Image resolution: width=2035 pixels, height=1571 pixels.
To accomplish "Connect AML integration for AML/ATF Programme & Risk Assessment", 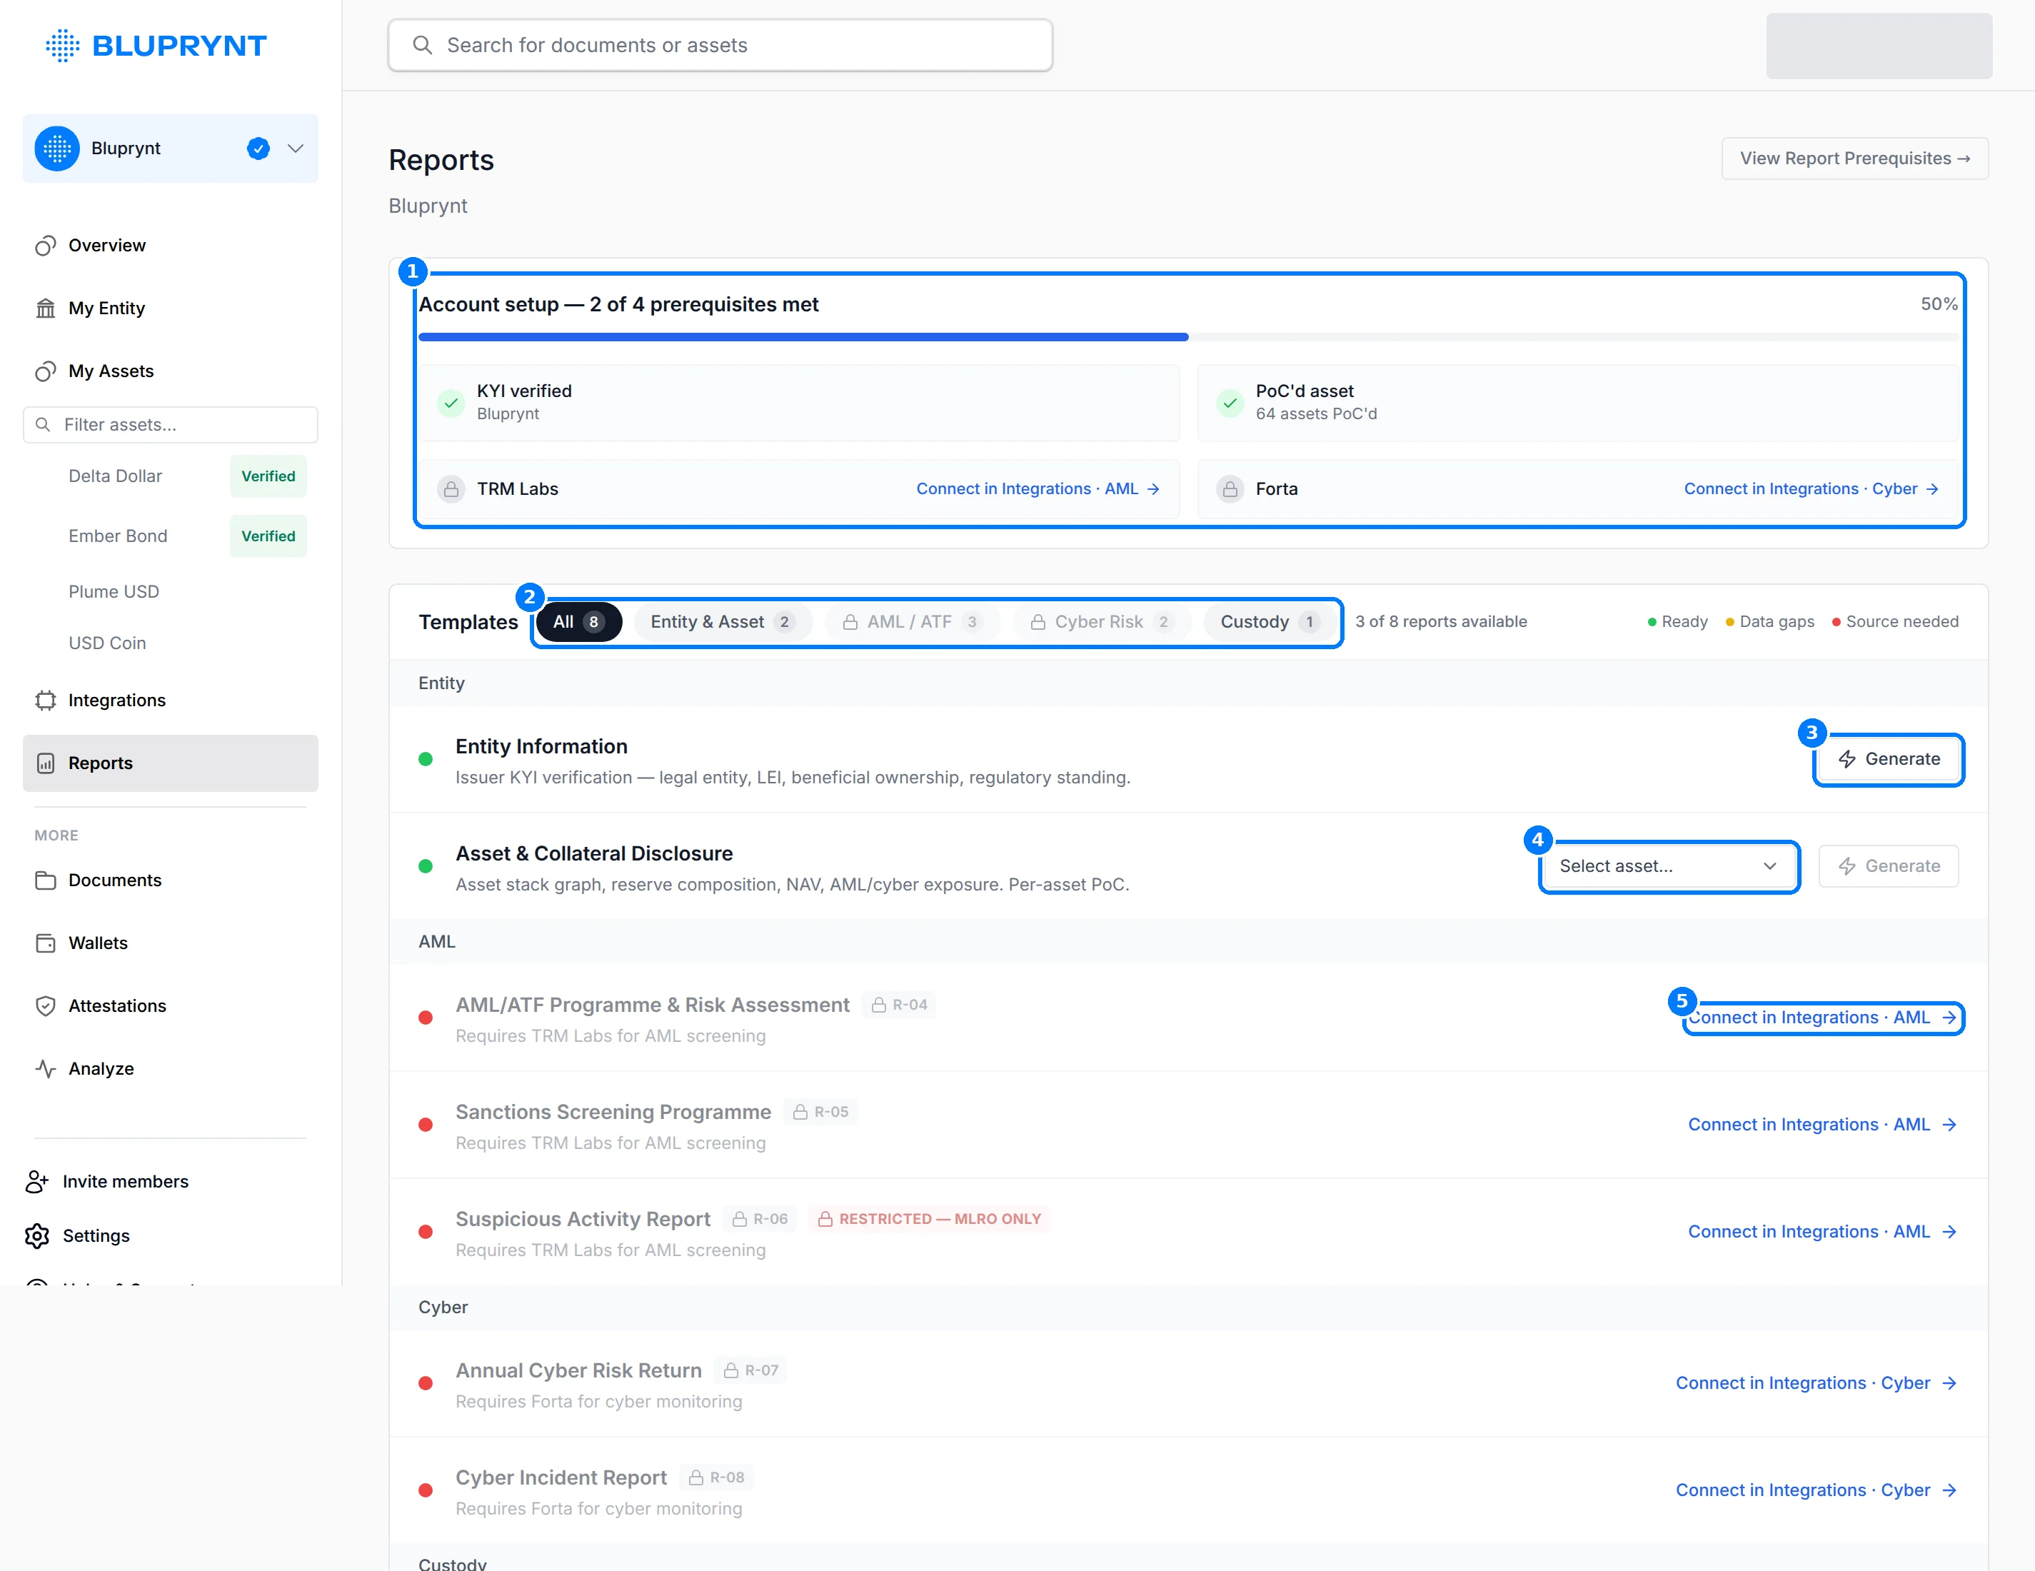I will coord(1822,1018).
